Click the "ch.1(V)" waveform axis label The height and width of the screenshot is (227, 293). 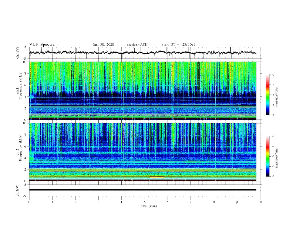[18, 53]
